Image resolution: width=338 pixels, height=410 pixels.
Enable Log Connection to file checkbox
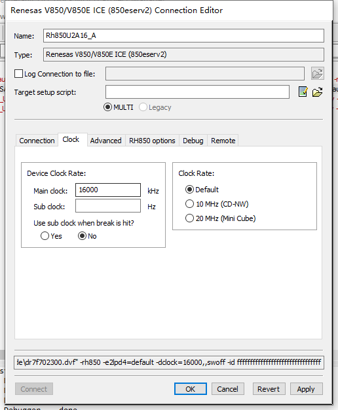click(x=18, y=74)
